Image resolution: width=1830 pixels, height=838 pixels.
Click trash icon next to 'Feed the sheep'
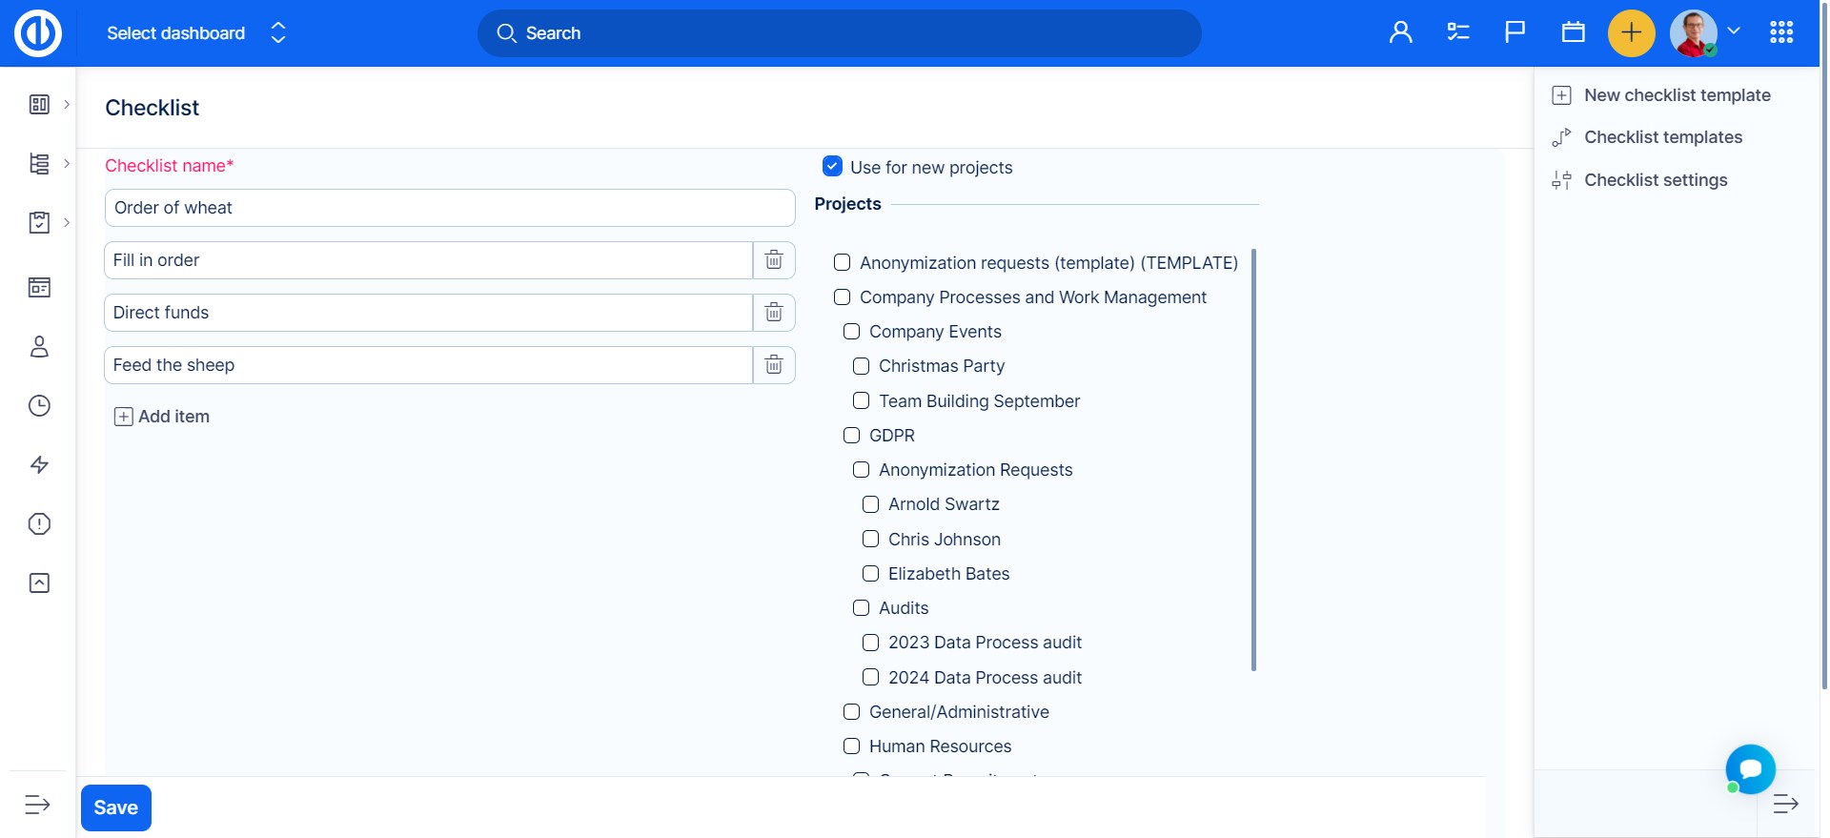(774, 365)
